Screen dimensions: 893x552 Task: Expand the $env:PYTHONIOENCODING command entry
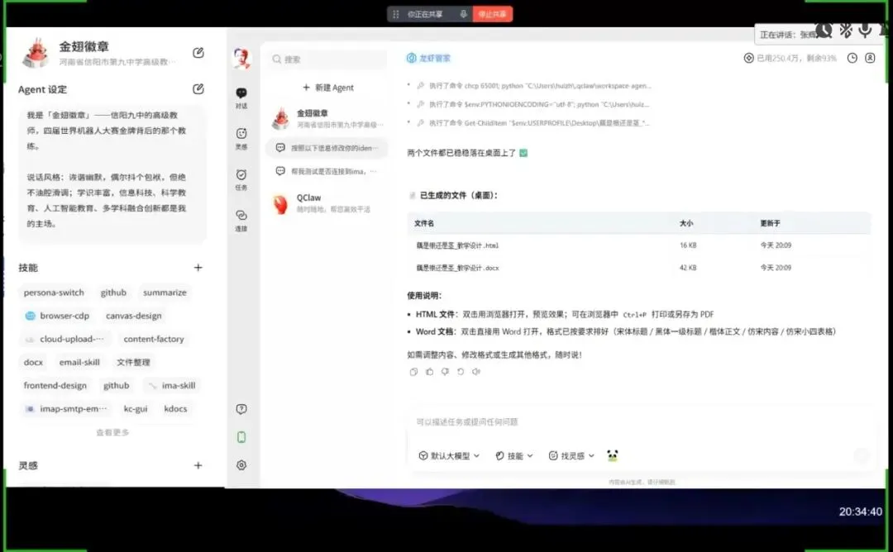[532, 105]
